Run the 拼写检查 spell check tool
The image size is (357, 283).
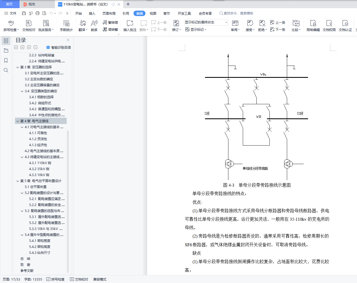pos(11,26)
